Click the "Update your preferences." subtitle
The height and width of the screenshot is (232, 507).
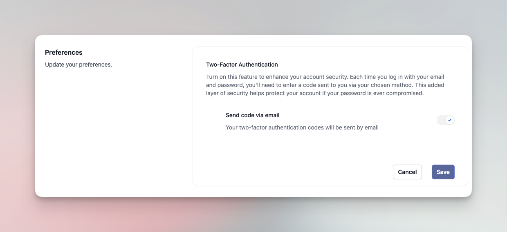coord(78,65)
